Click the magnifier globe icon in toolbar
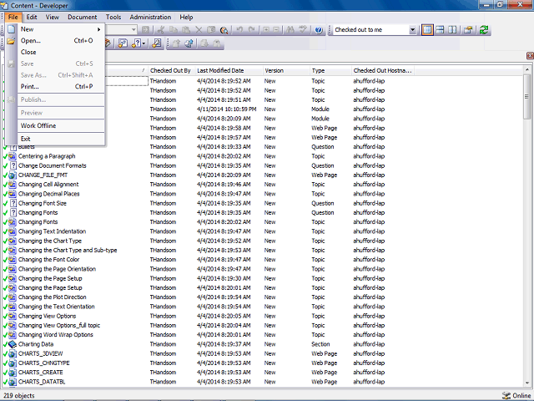 pyautogui.click(x=224, y=30)
